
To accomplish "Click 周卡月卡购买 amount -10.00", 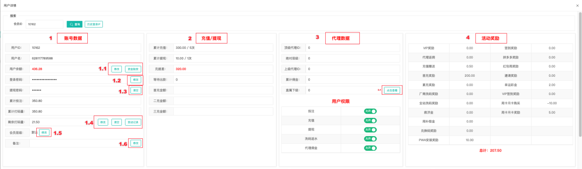I will (x=552, y=103).
